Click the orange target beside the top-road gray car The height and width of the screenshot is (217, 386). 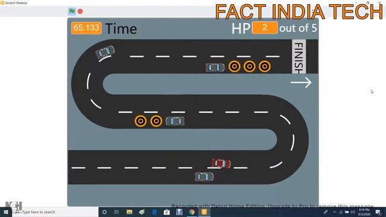[x=235, y=66]
